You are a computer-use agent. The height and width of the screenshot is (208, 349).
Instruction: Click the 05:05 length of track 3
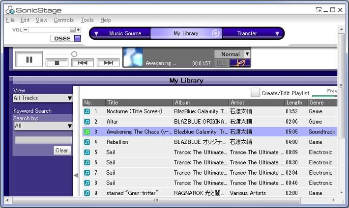pyautogui.click(x=291, y=132)
